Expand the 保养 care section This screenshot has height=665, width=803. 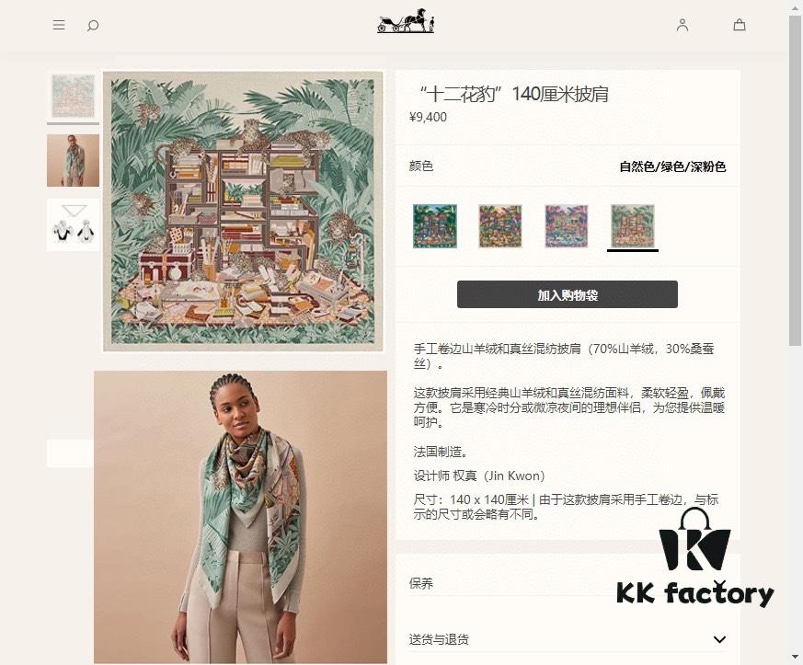tap(568, 583)
